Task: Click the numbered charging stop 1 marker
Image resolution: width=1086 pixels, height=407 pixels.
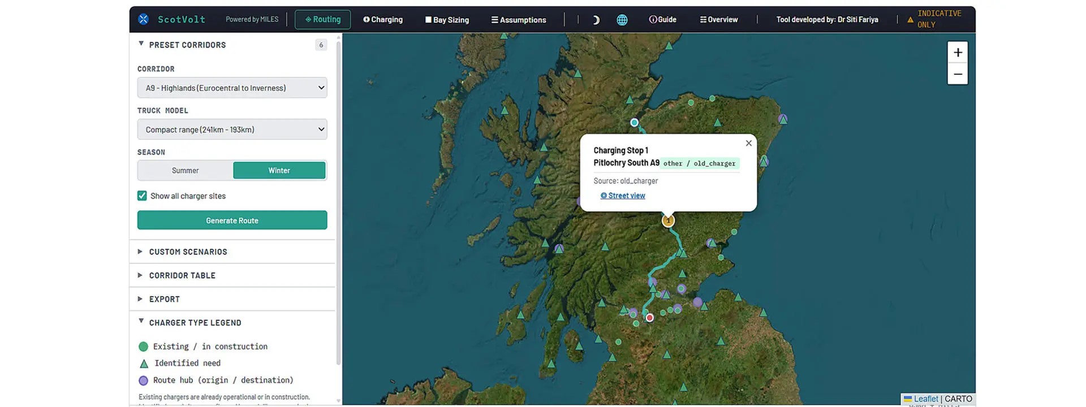Action: click(668, 220)
